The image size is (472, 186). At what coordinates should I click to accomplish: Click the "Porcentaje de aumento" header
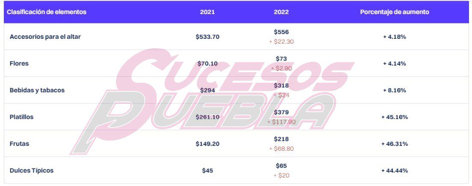click(x=395, y=12)
